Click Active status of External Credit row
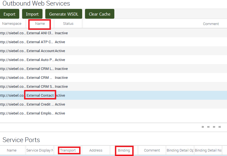The image size is (227, 156). point(60,104)
